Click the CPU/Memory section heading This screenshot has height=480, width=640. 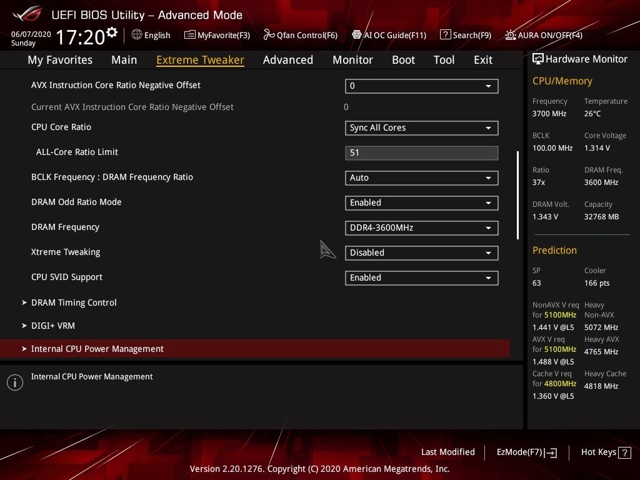coord(562,81)
